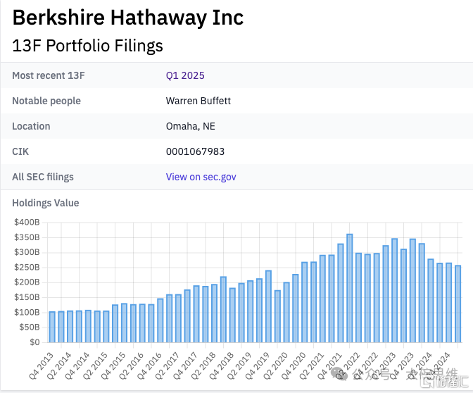Click the $100B y-axis label
473x393 pixels.
coord(27,313)
